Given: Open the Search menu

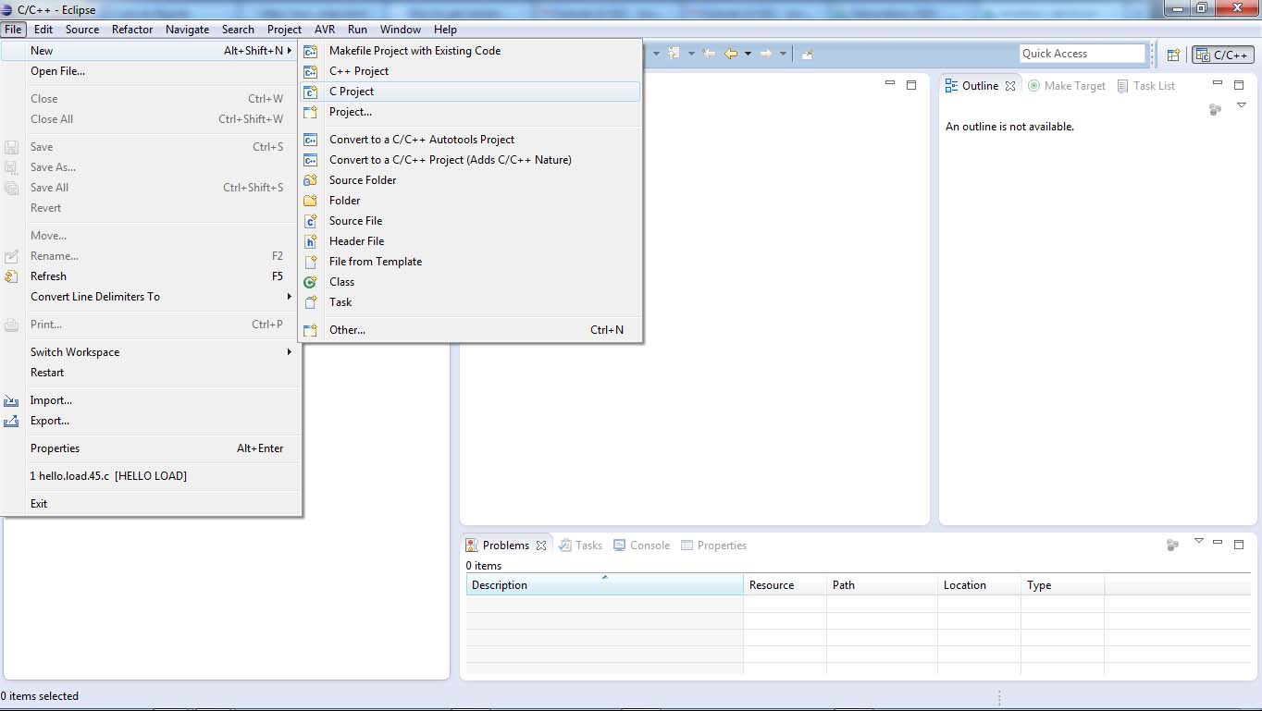Looking at the screenshot, I should 238,30.
